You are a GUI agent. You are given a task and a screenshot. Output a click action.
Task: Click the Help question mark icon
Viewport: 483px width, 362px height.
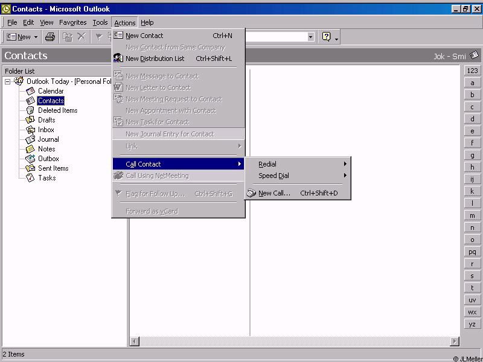pyautogui.click(x=326, y=37)
